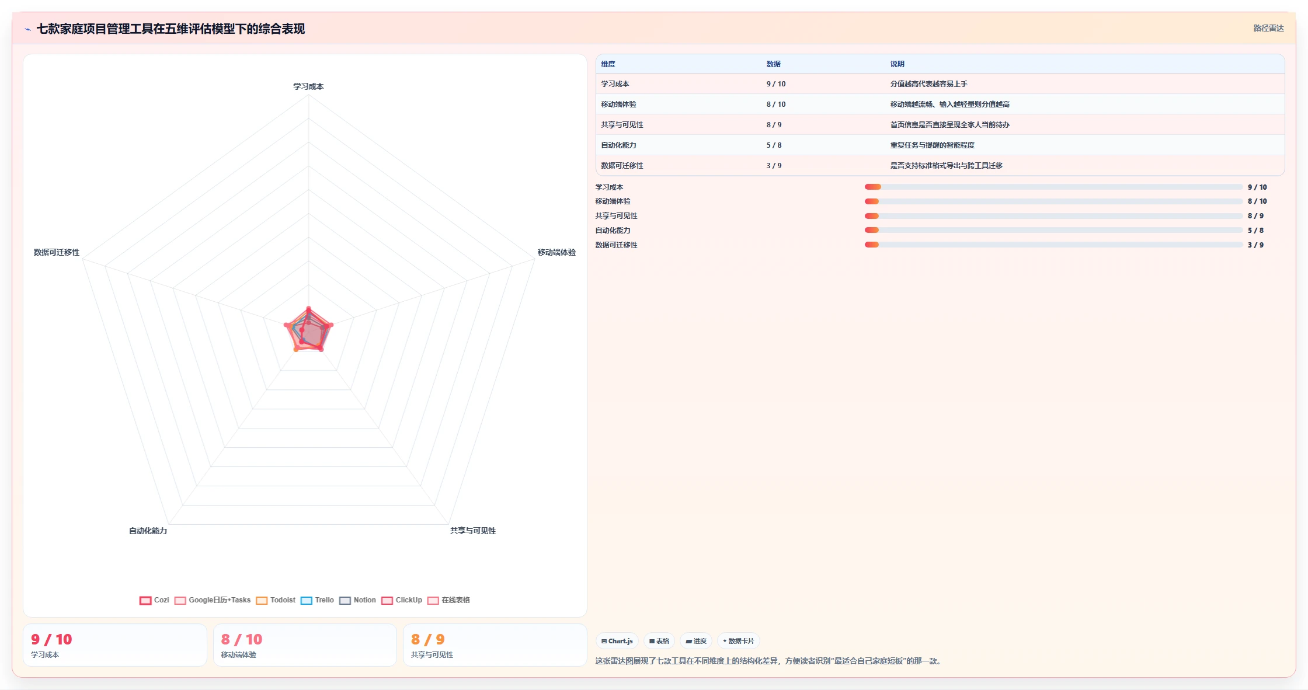Click the description 重复任务与提醒的智能程度
This screenshot has height=690, width=1308.
click(932, 145)
